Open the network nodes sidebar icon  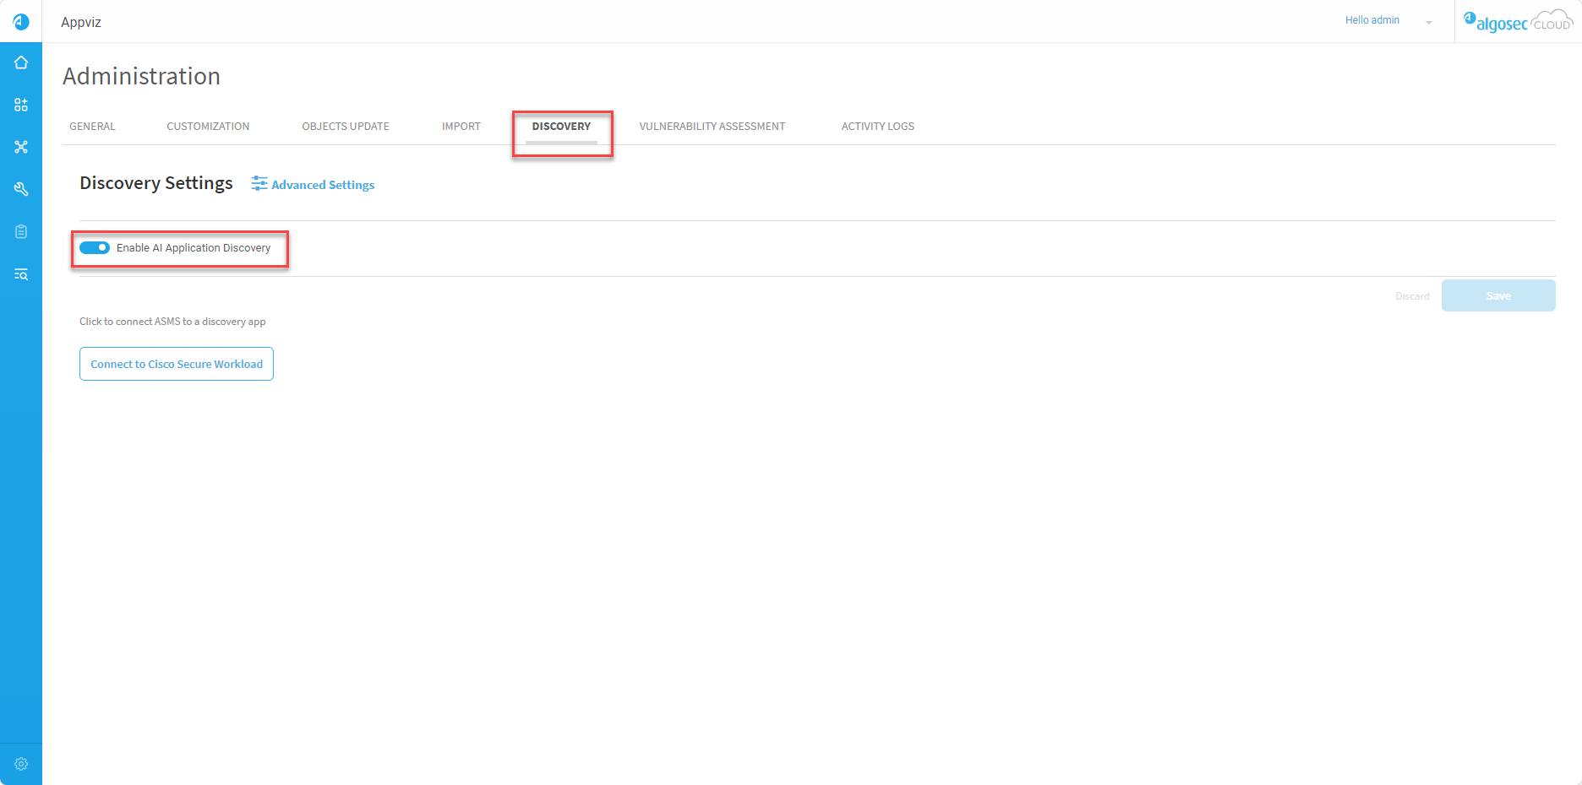tap(21, 147)
